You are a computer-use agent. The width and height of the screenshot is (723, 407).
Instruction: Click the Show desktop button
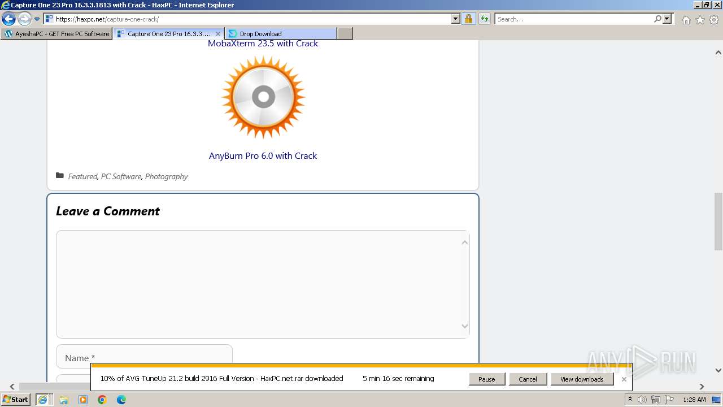point(717,400)
